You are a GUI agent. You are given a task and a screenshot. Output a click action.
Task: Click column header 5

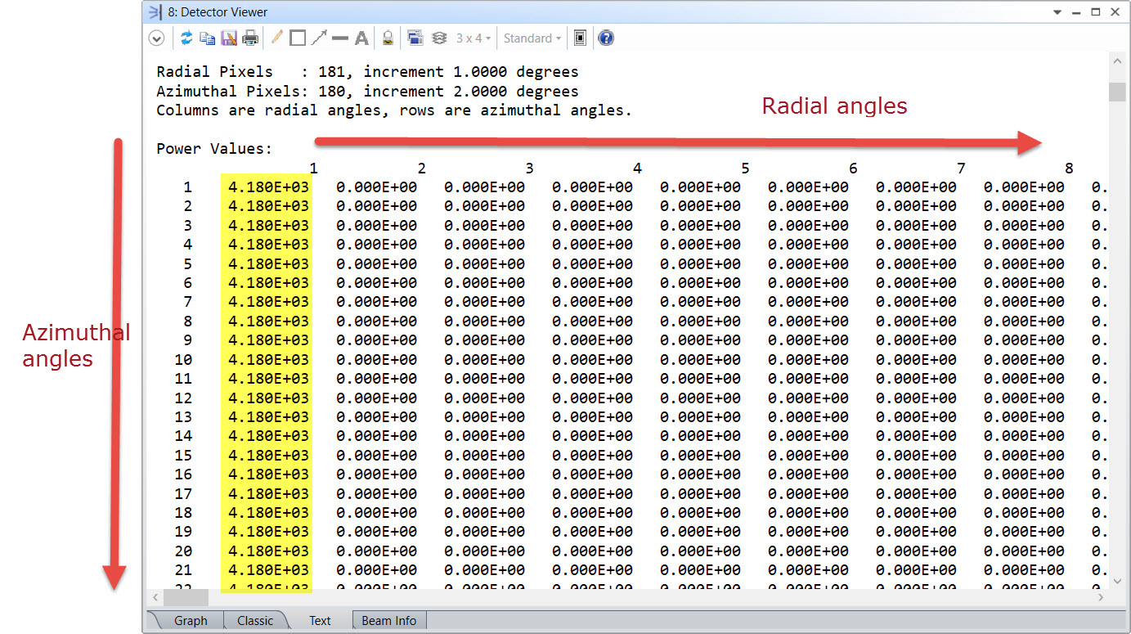coord(745,169)
